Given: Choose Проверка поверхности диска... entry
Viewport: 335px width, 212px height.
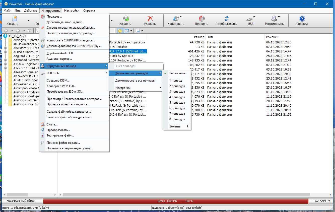Looking at the screenshot, I should [74, 104].
